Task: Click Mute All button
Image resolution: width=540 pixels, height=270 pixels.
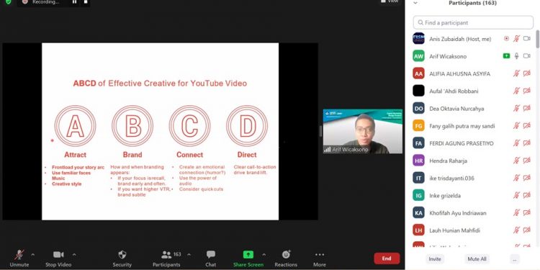Action: (477, 259)
